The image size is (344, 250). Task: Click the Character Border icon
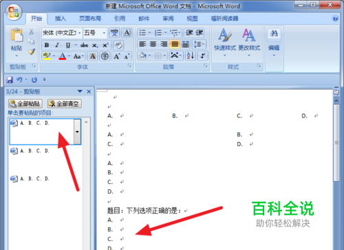point(127,33)
